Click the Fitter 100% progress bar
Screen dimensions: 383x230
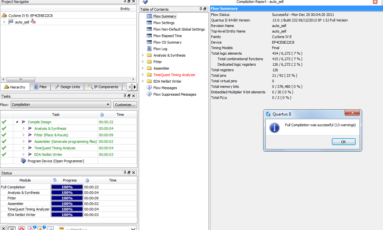pyautogui.click(x=67, y=198)
